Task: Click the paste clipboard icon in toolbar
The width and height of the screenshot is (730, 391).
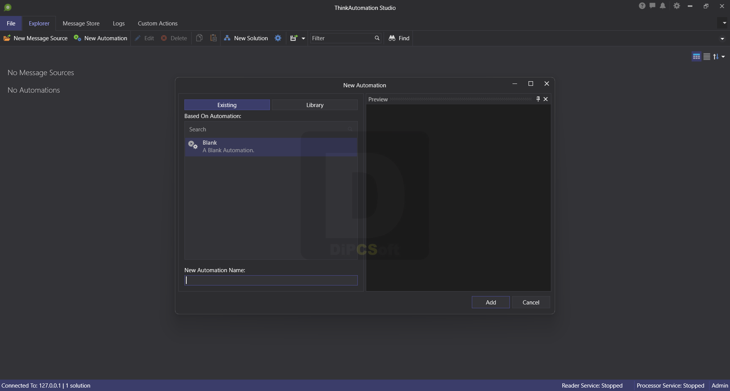Action: point(214,38)
